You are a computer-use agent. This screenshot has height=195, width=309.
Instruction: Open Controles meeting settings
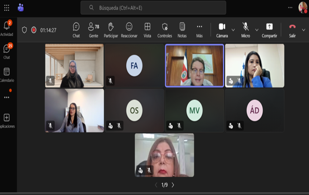click(165, 30)
